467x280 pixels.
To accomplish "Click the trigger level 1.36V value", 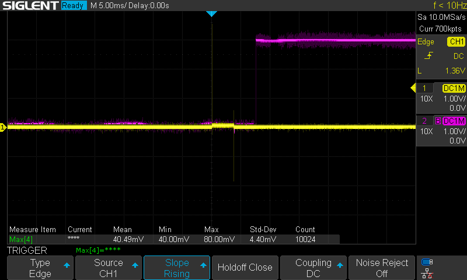I will (455, 71).
